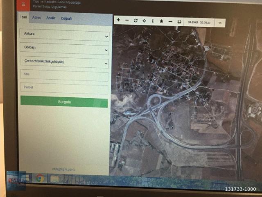262x197 pixels.
Task: Click the star favorites icon
Action: (x=161, y=21)
